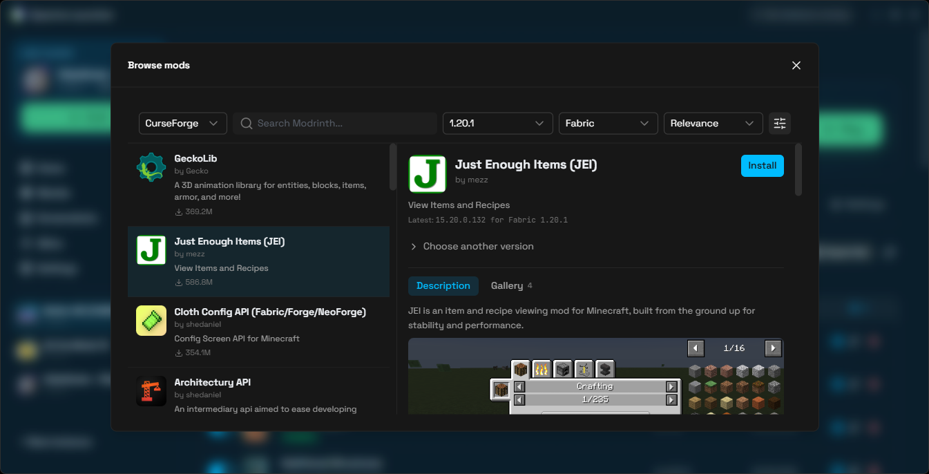The height and width of the screenshot is (474, 929).
Task: Open GeckoLib mod entry title
Action: [195, 158]
